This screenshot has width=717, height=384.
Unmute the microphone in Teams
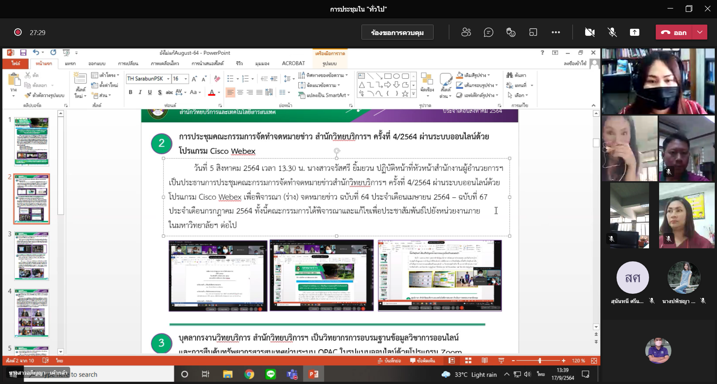(x=612, y=32)
